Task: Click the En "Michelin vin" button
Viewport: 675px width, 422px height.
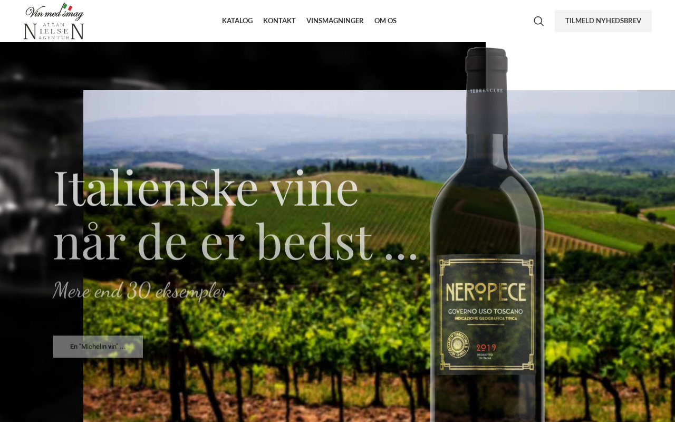Action: (x=98, y=347)
